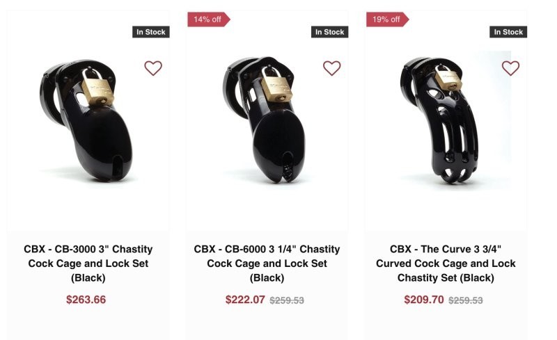The width and height of the screenshot is (557, 340).
Task: Click crossed-out $259.53 under CB-6000
Action: click(287, 300)
